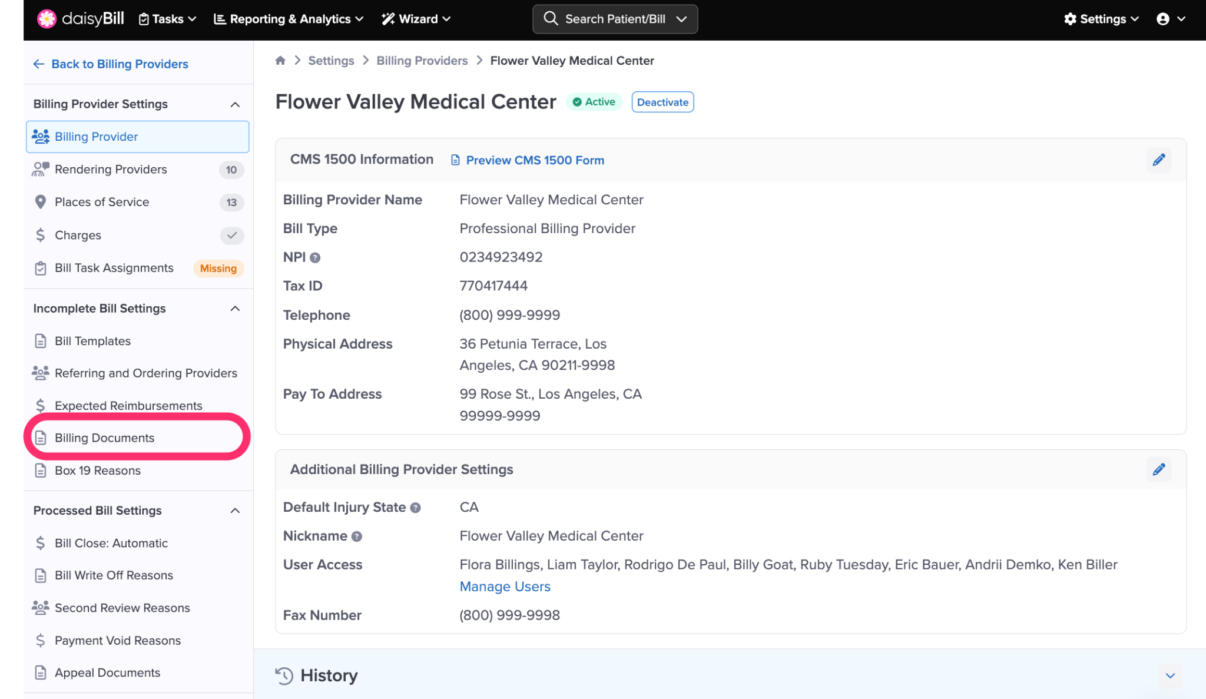Collapse Billing Provider Settings section
The width and height of the screenshot is (1206, 699).
[x=235, y=104]
